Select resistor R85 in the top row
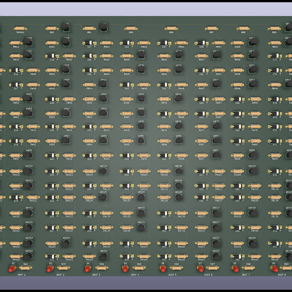The width and height of the screenshot is (292, 292). (130, 29)
